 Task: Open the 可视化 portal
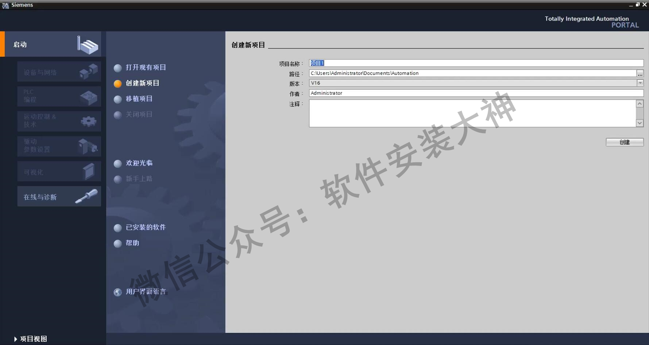(59, 171)
